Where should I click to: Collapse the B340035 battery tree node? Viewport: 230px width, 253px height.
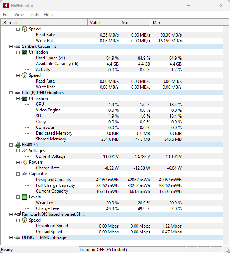coord(11,145)
